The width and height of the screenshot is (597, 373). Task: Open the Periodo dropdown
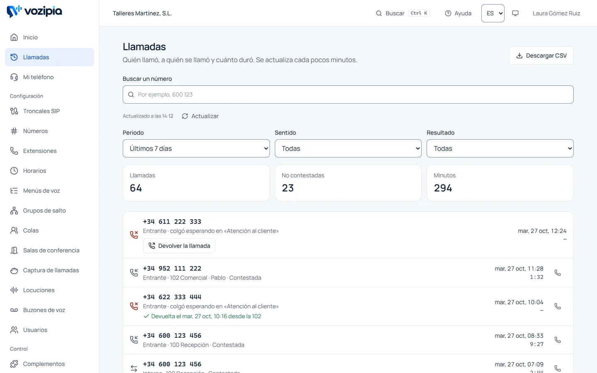[196, 148]
